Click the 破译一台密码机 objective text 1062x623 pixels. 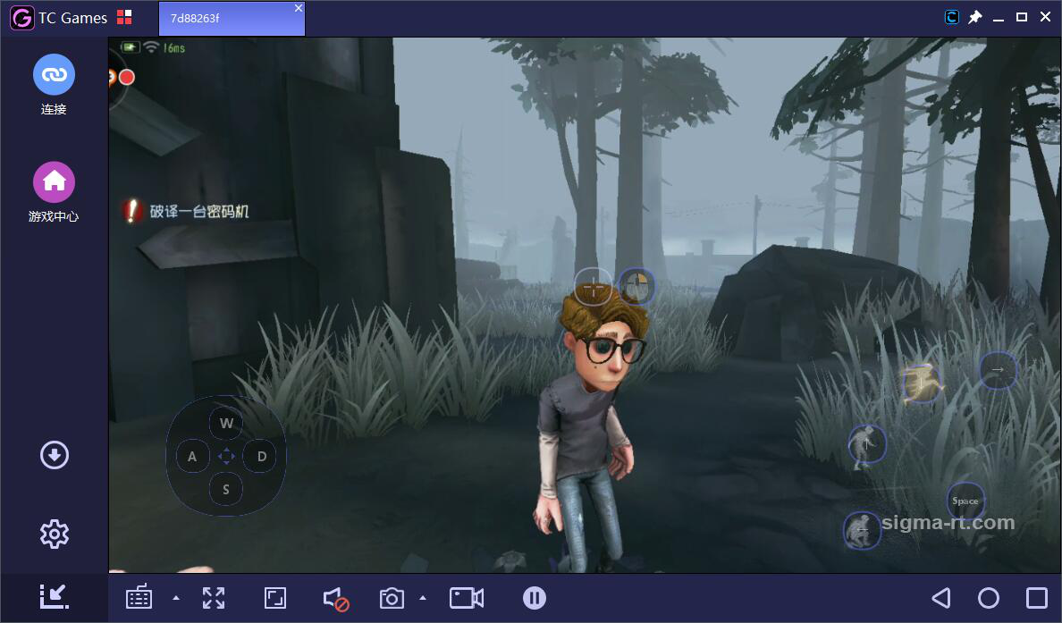(x=199, y=211)
